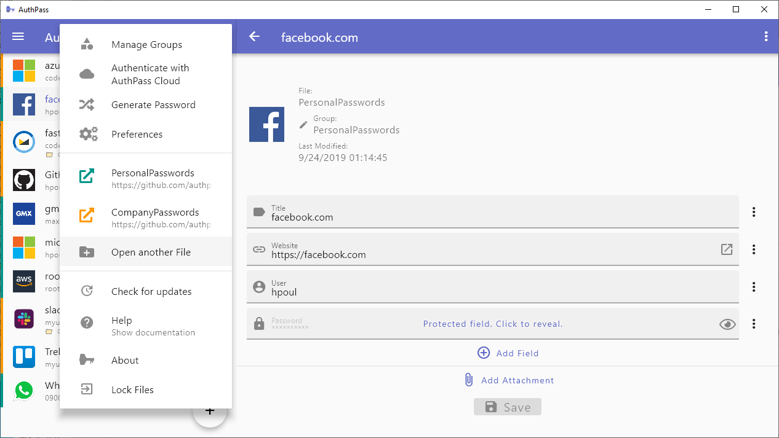Select the Slack entry icon in list

point(24,318)
